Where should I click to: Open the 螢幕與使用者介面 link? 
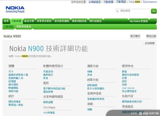click(18, 75)
